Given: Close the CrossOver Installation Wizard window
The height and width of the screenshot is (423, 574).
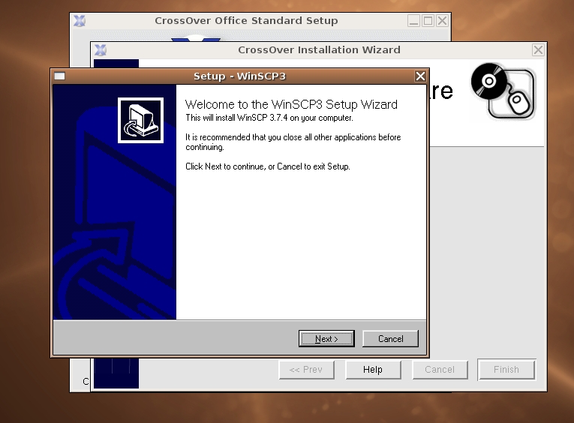Looking at the screenshot, I should pos(538,50).
